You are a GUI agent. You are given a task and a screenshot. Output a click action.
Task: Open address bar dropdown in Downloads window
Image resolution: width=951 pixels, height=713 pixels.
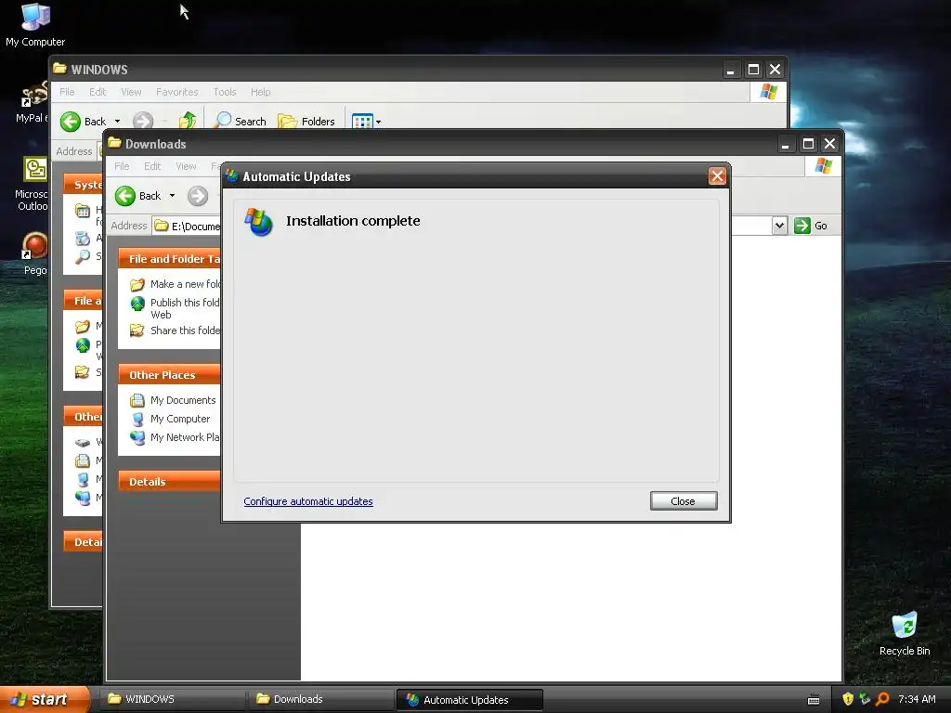779,226
